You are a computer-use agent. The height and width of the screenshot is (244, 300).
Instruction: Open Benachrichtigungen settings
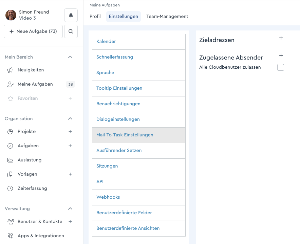click(139, 104)
